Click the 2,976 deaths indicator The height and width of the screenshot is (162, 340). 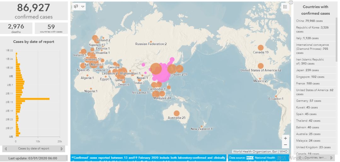pyautogui.click(x=16, y=28)
